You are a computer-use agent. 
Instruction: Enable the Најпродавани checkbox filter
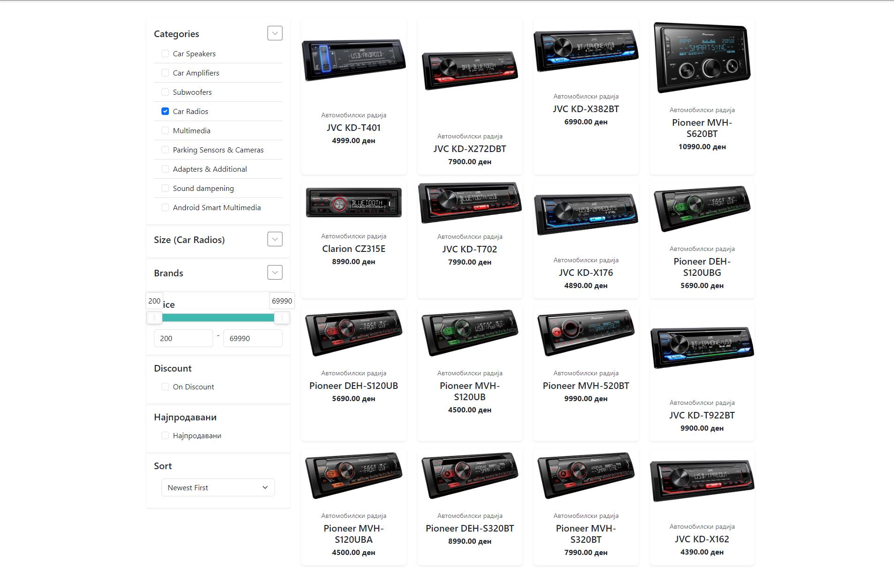(165, 435)
